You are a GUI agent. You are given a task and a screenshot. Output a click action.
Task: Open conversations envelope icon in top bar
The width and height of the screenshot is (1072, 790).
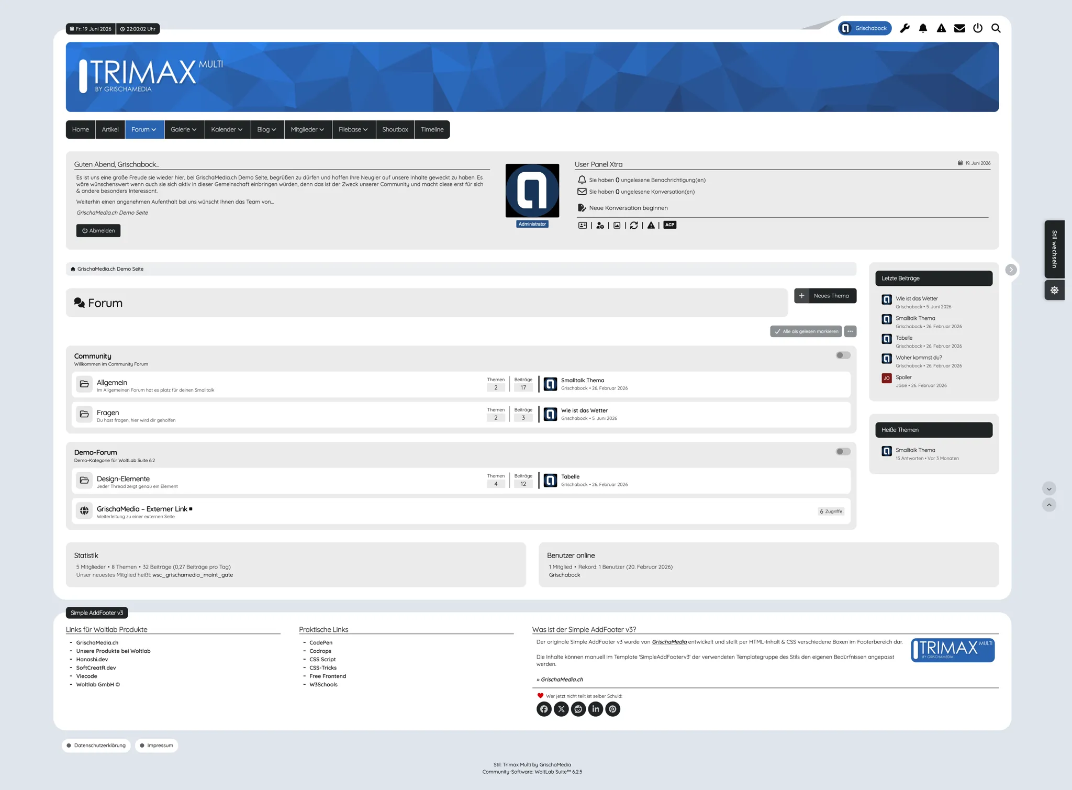click(x=959, y=28)
